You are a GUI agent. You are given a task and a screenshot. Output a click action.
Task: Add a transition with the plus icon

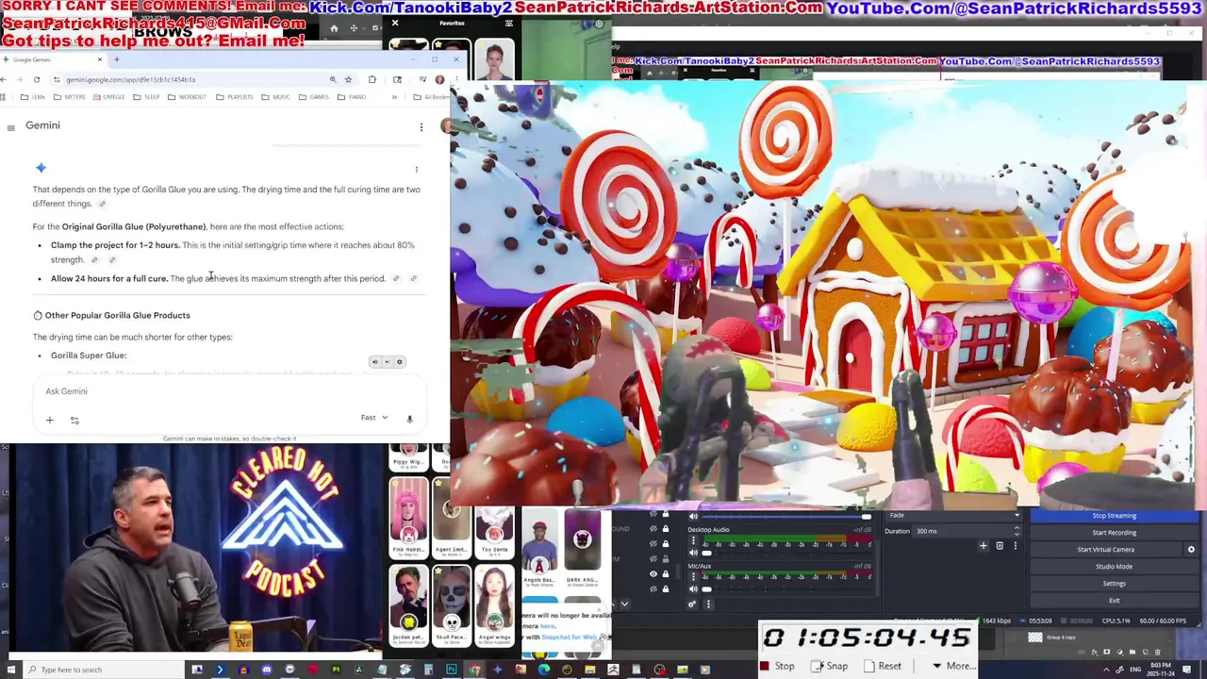pyautogui.click(x=984, y=546)
